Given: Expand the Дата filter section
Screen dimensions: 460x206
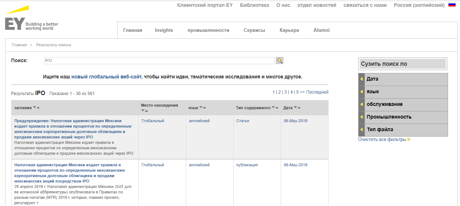Looking at the screenshot, I should coord(372,79).
